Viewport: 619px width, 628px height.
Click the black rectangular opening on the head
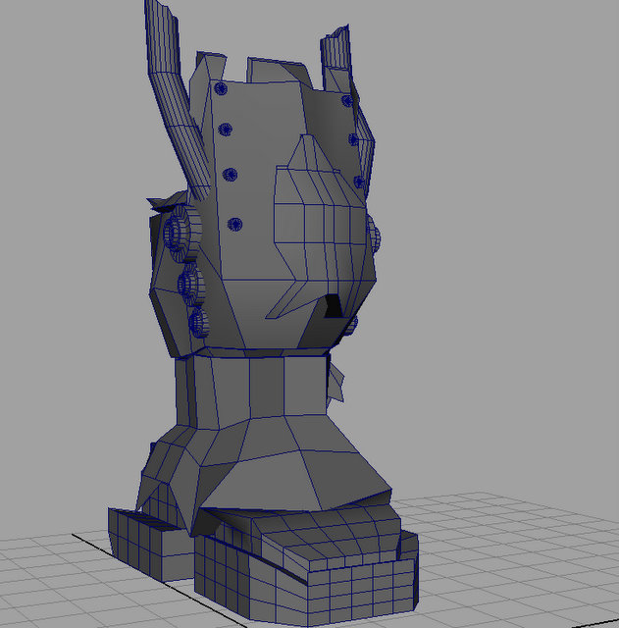(333, 306)
